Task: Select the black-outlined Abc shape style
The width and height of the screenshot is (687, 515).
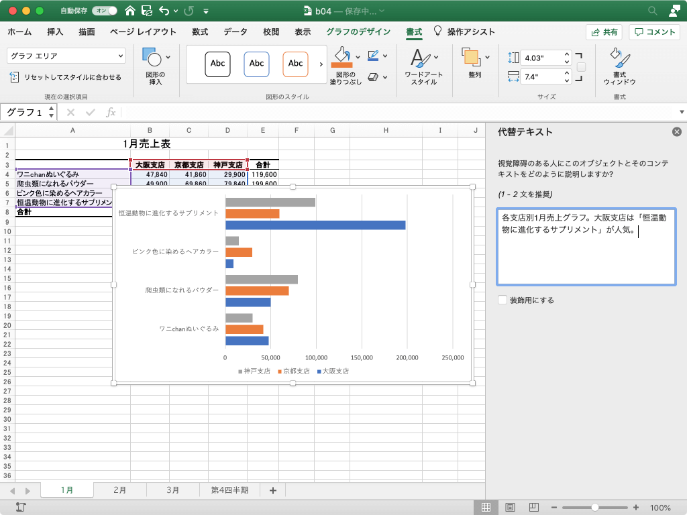Action: [218, 64]
